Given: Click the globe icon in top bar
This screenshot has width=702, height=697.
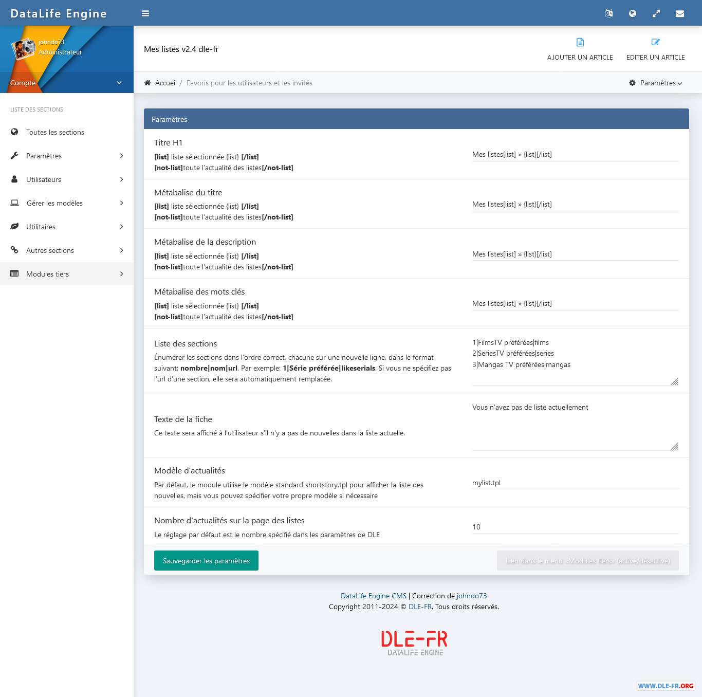Looking at the screenshot, I should coord(633,13).
